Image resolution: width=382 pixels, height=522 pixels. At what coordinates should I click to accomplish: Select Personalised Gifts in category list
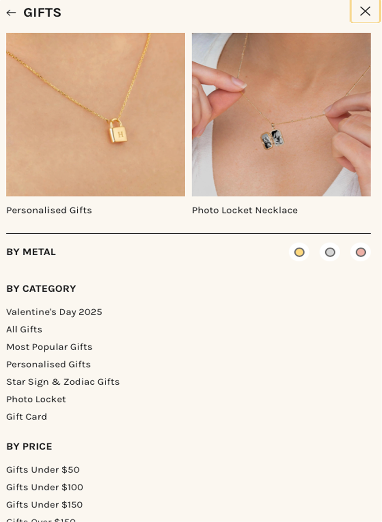point(48,365)
